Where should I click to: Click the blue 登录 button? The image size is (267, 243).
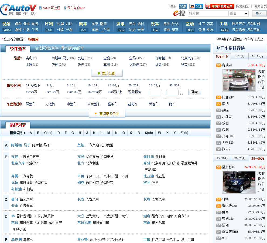183,6
